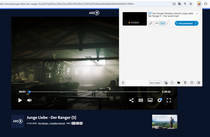Clear the list with trash icon
The image size is (210, 137).
pos(185,83)
